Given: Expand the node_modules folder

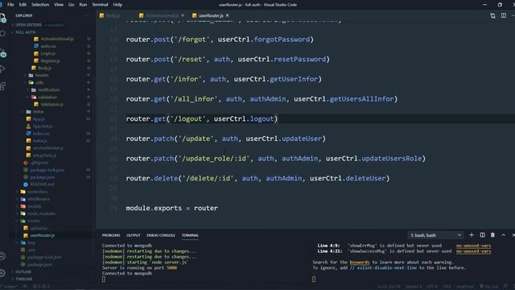Looking at the screenshot, I should 41,213.
